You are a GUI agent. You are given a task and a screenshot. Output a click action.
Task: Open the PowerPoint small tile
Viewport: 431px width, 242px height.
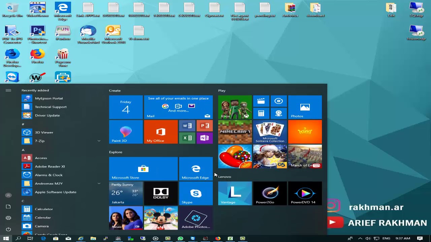[x=204, y=126]
